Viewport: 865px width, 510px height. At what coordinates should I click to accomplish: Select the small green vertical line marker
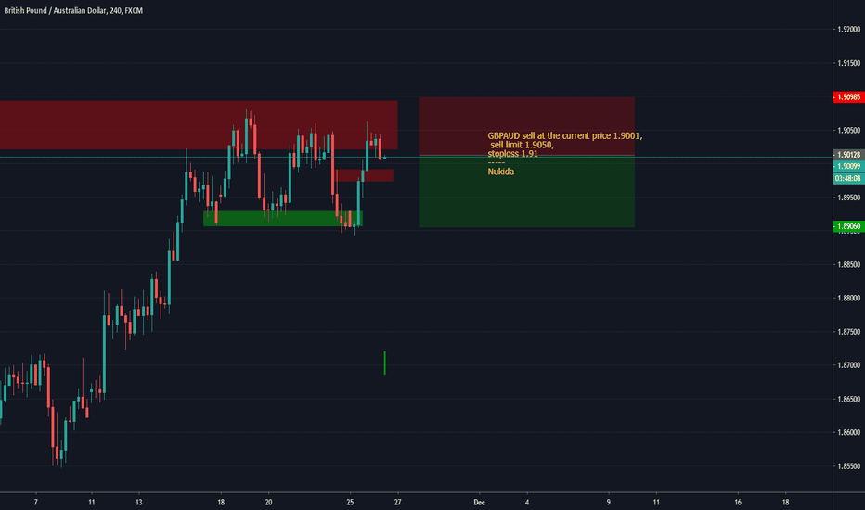[x=384, y=363]
